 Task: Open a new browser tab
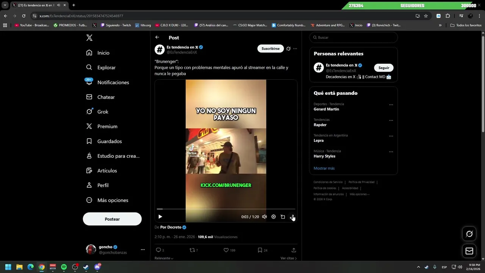pos(74,5)
